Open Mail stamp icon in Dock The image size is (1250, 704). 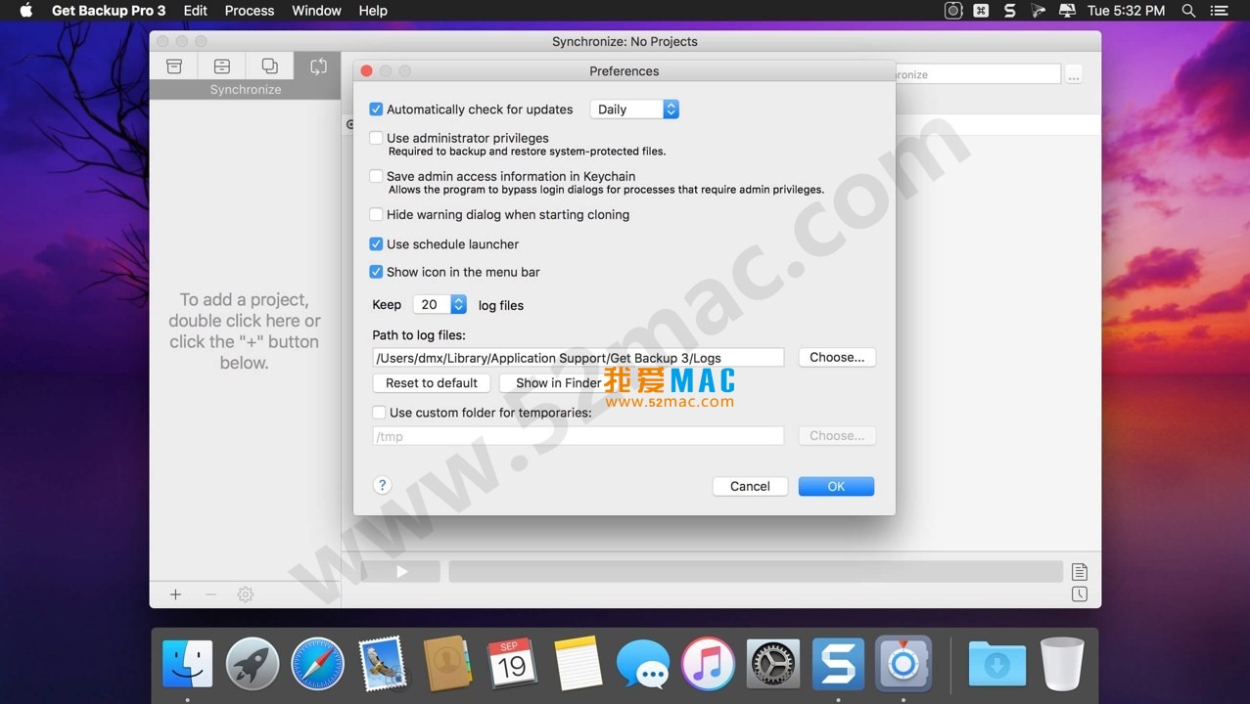(x=383, y=664)
